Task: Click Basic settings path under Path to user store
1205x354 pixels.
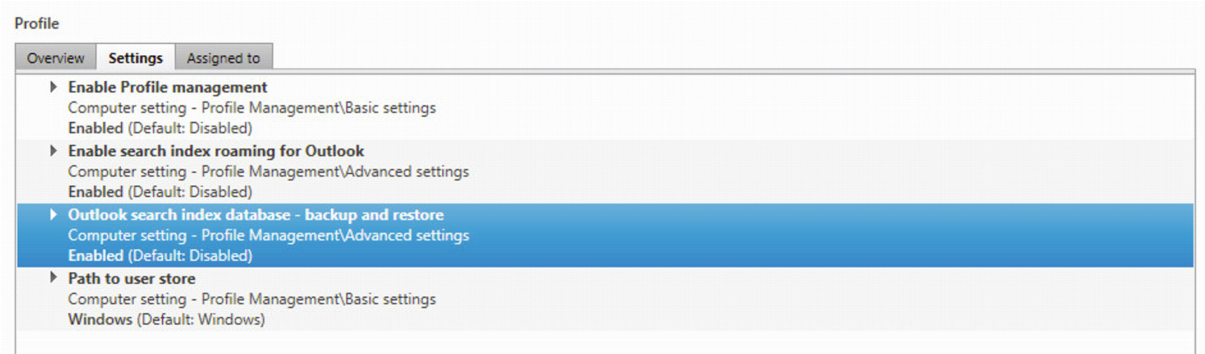Action: 252,299
